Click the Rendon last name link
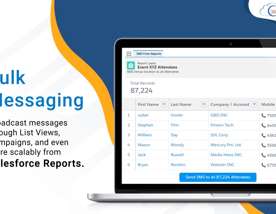Screen dimensions: 276x214 point(178,165)
